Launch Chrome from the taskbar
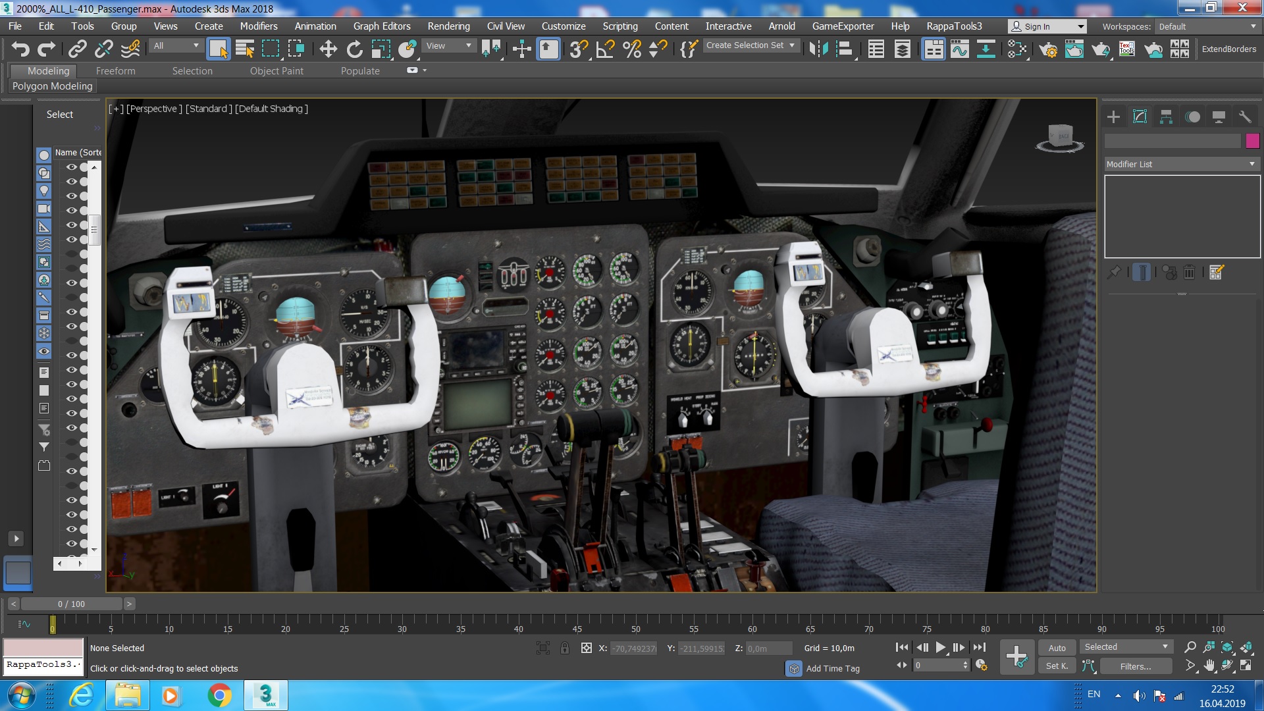 click(219, 695)
